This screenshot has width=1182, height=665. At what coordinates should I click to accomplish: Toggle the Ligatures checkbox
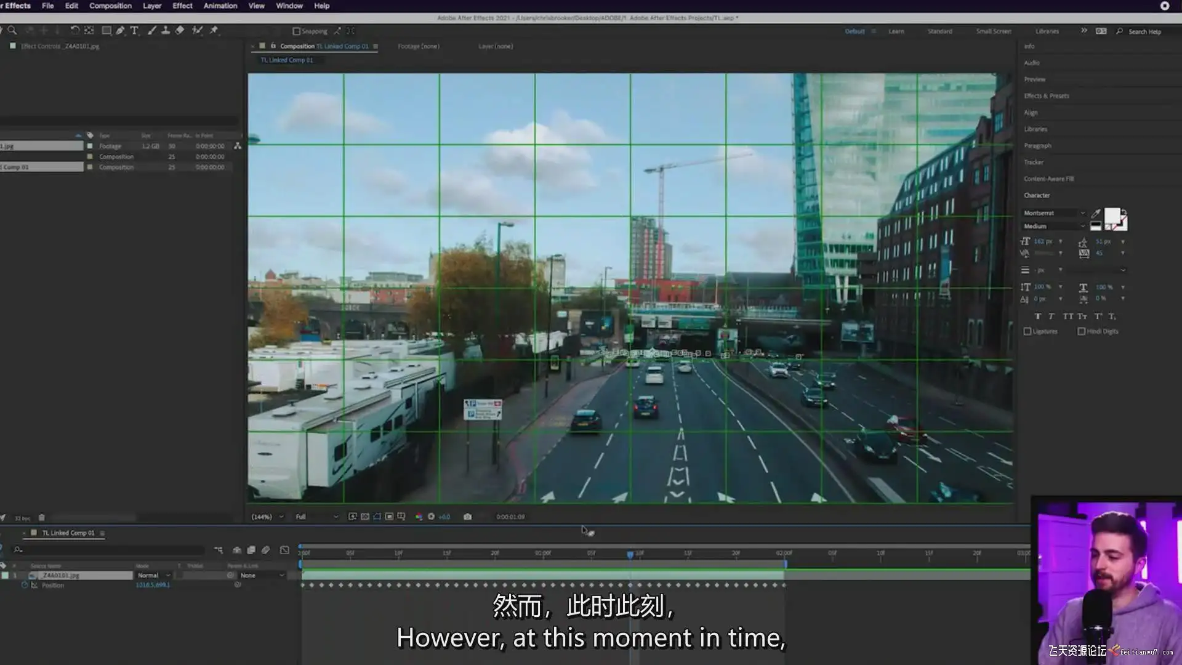click(1027, 331)
